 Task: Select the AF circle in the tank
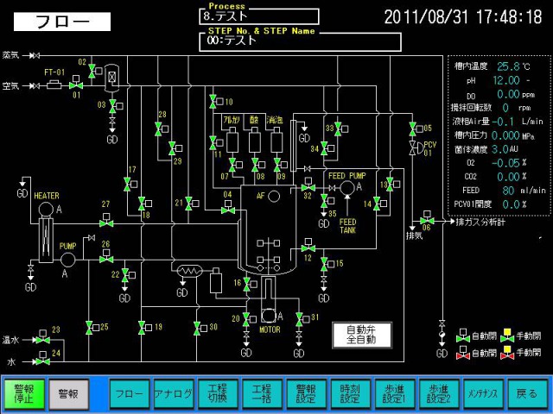click(x=274, y=196)
